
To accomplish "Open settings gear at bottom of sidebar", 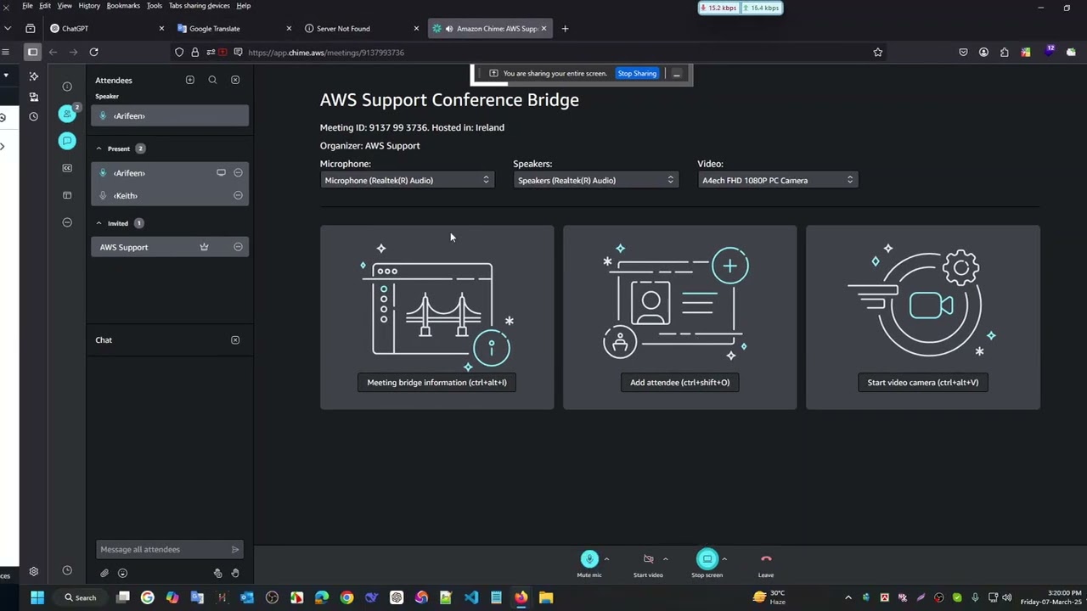I will point(34,572).
